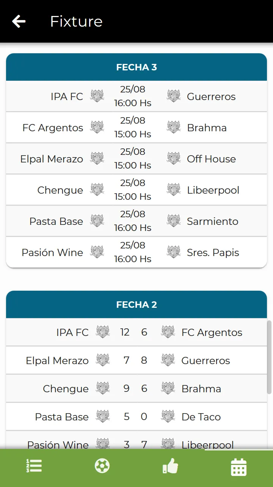The image size is (273, 487).
Task: Tap the thumbs-up icon in bottom bar
Action: (x=170, y=466)
